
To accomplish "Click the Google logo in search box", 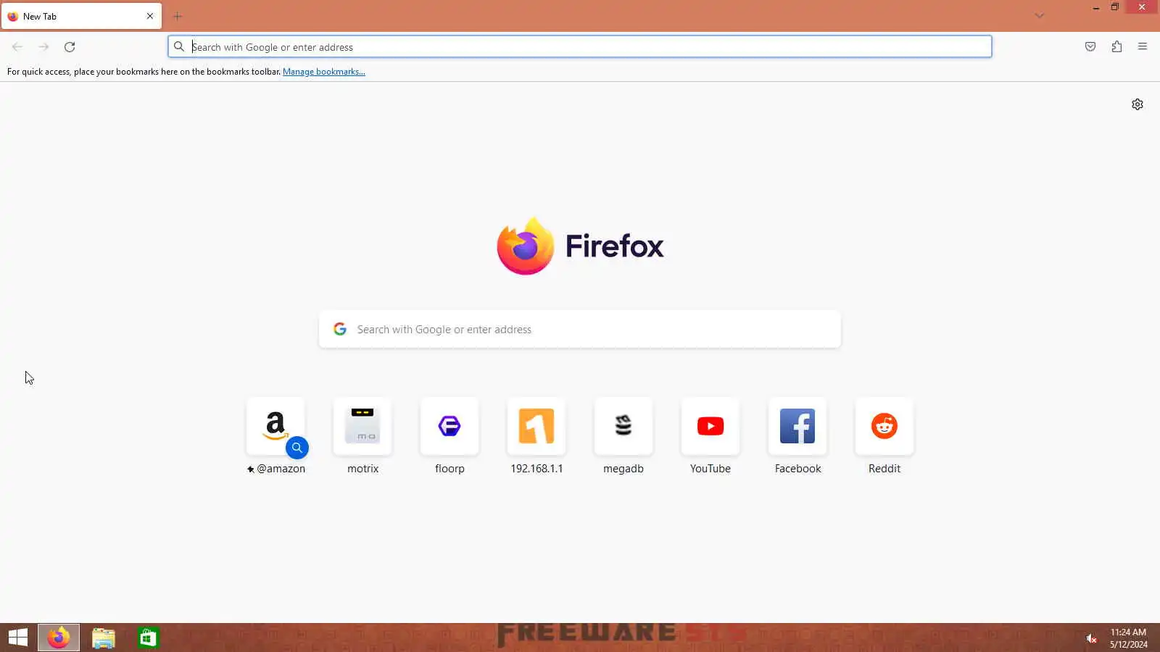I will point(340,330).
